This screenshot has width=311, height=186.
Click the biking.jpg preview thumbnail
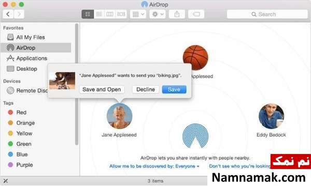62,81
